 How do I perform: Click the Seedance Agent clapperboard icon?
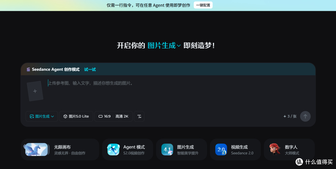point(28,69)
